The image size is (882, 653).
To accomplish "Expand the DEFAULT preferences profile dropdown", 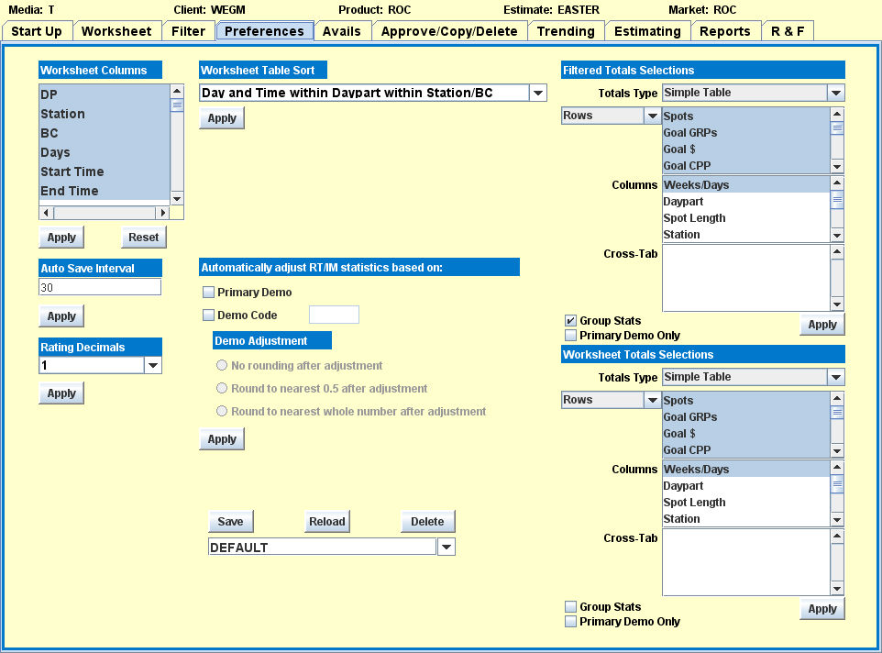I will tap(447, 547).
